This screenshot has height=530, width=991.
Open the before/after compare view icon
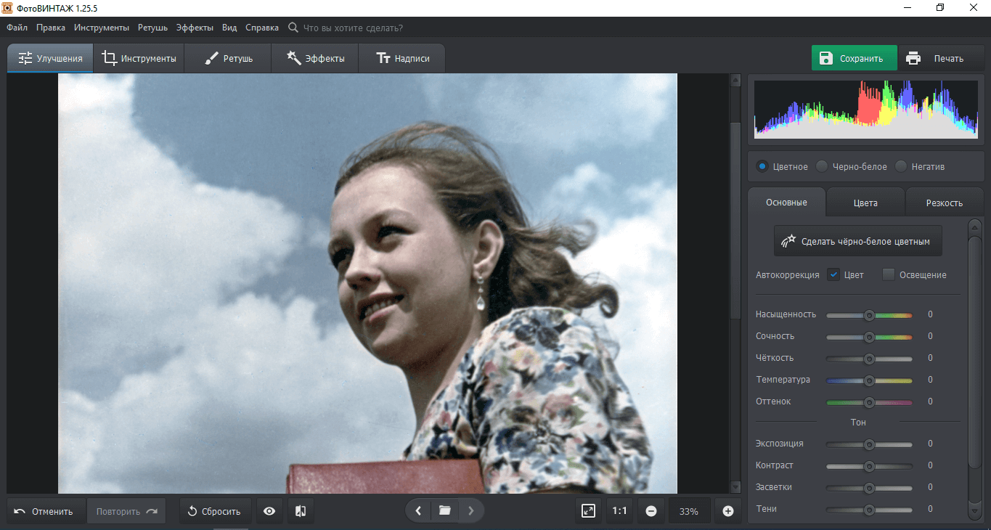click(301, 511)
